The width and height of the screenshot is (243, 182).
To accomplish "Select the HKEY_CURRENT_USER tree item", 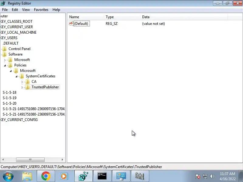I will pos(16,27).
